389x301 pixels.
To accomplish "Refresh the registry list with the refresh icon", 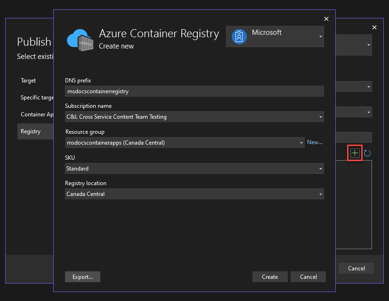I will tap(366, 153).
